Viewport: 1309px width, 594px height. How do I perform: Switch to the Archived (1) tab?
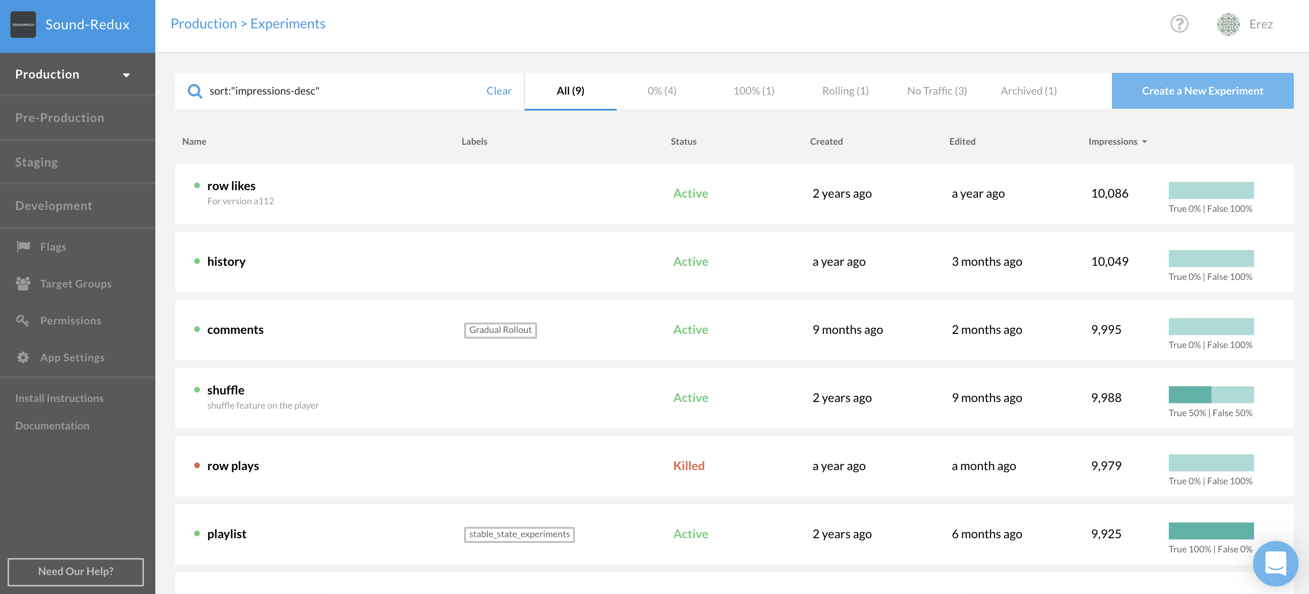(1029, 91)
